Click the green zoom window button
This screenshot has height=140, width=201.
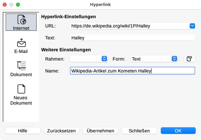point(18,5)
